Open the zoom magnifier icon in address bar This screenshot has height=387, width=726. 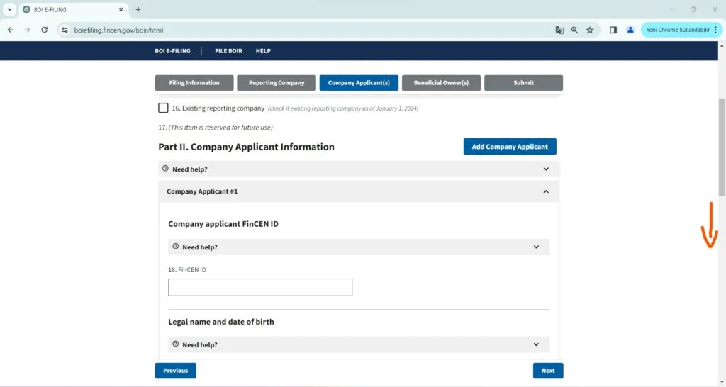coord(574,30)
